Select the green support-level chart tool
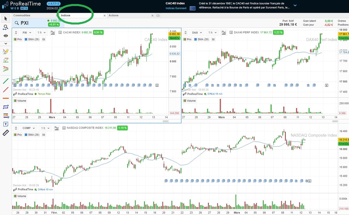Viewport: 349px width, 215px height. pyautogui.click(x=6, y=60)
